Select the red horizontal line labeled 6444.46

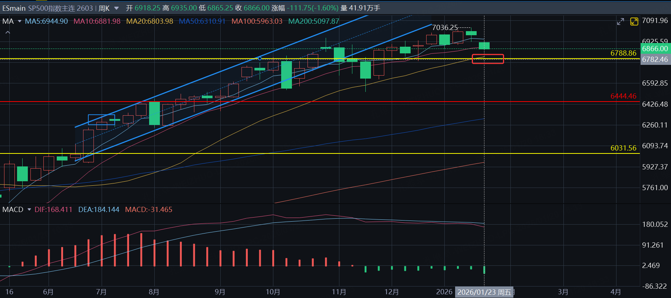click(x=319, y=102)
